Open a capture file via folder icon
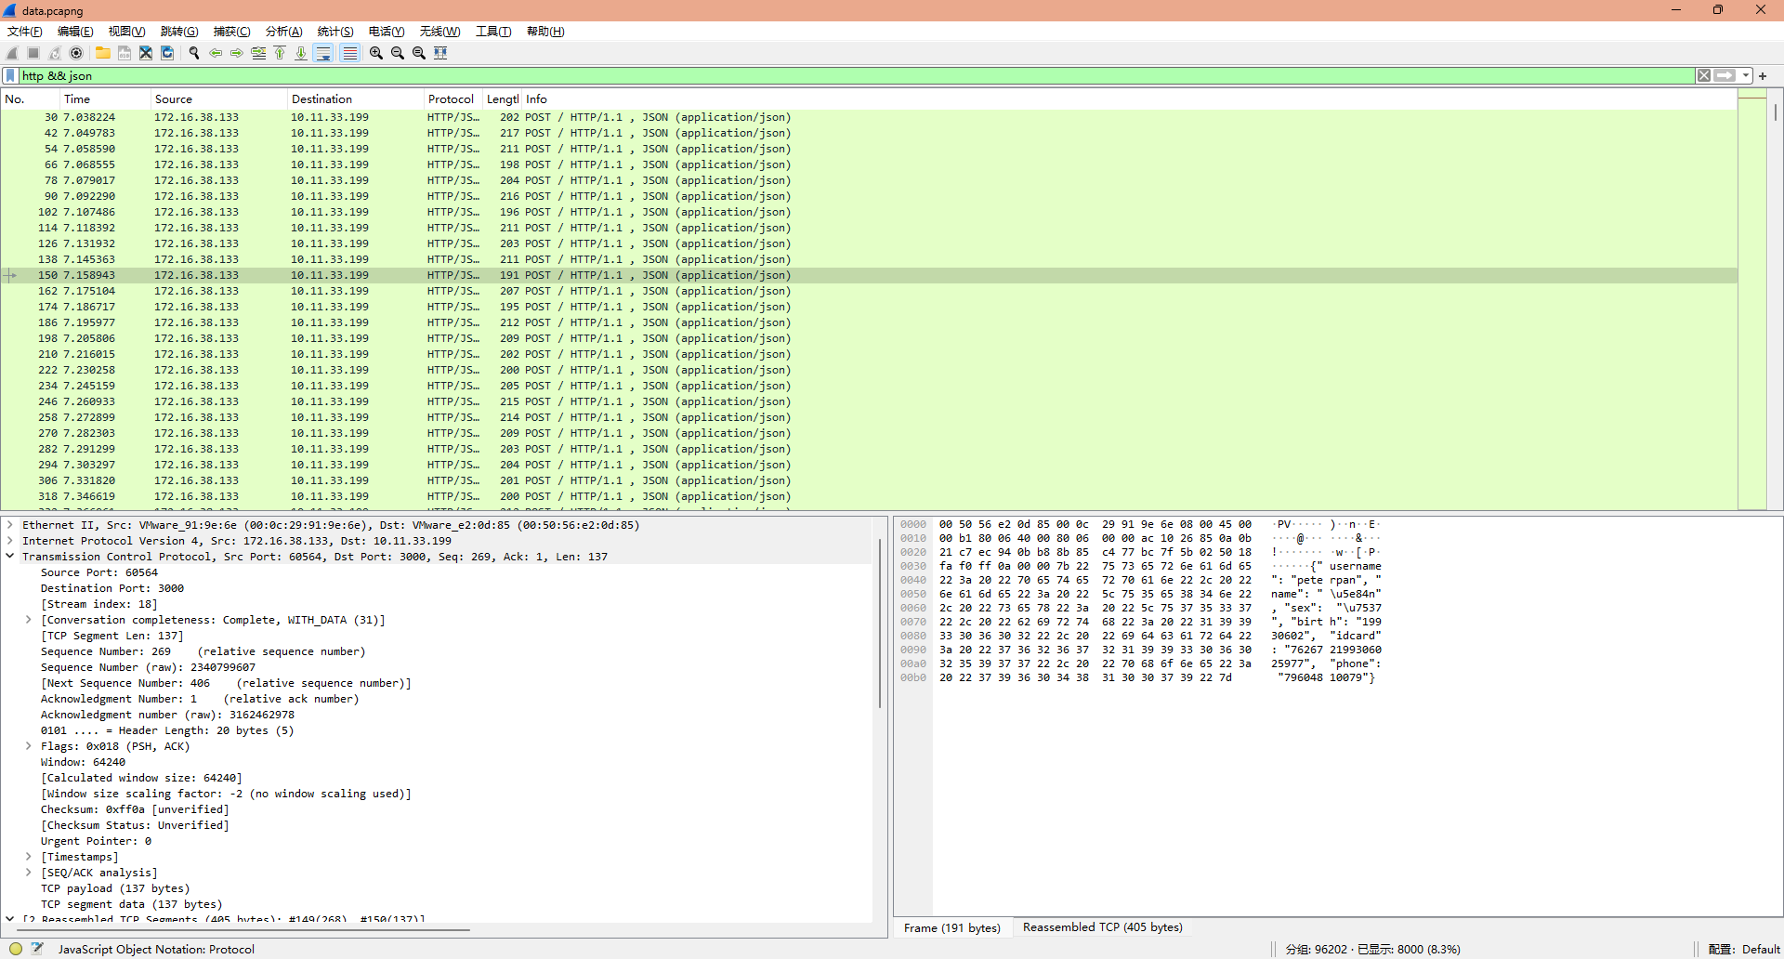 (x=102, y=53)
